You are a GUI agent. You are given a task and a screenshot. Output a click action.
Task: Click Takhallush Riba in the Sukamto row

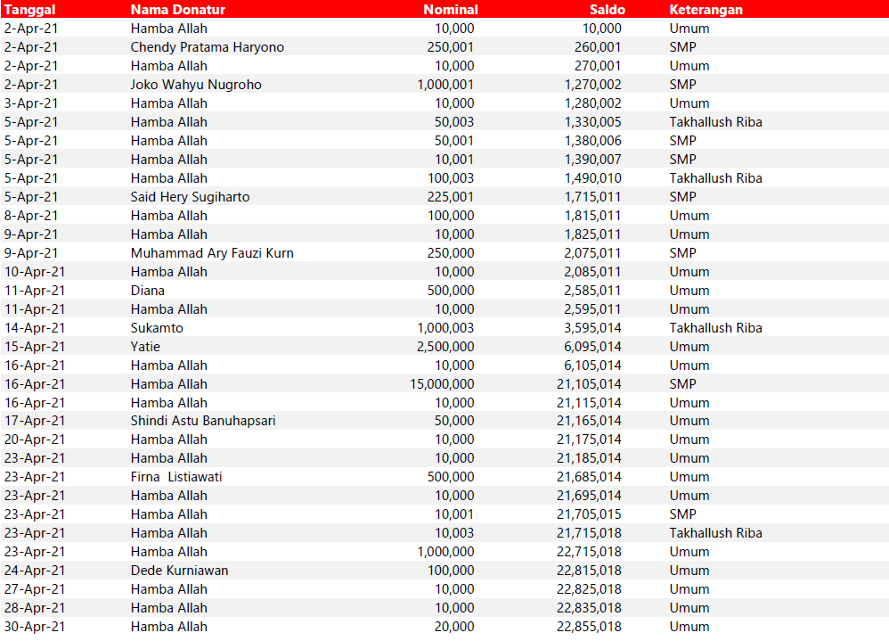(715, 328)
